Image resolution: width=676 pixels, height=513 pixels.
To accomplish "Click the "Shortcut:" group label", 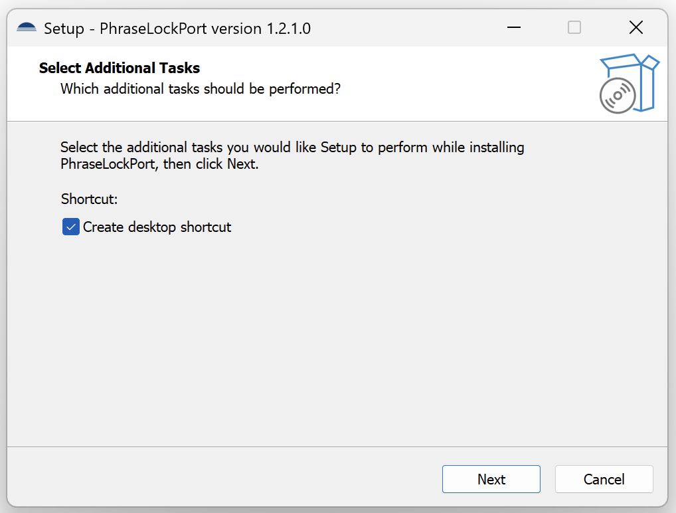I will [x=89, y=199].
